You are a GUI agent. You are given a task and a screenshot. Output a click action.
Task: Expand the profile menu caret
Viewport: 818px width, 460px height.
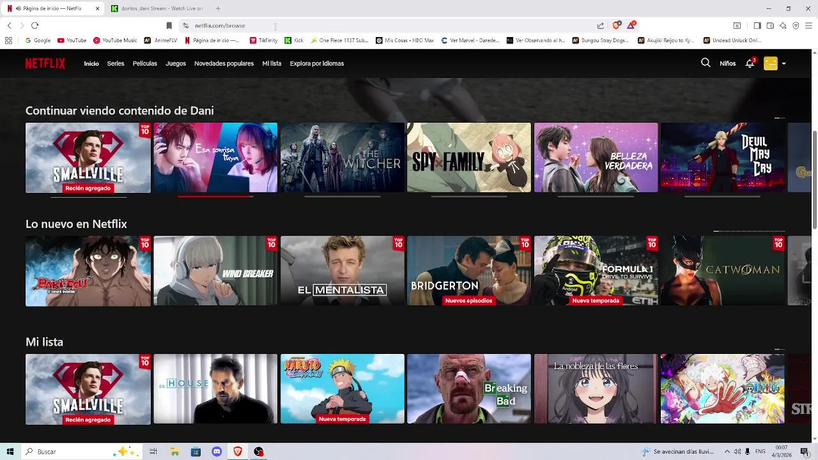783,64
